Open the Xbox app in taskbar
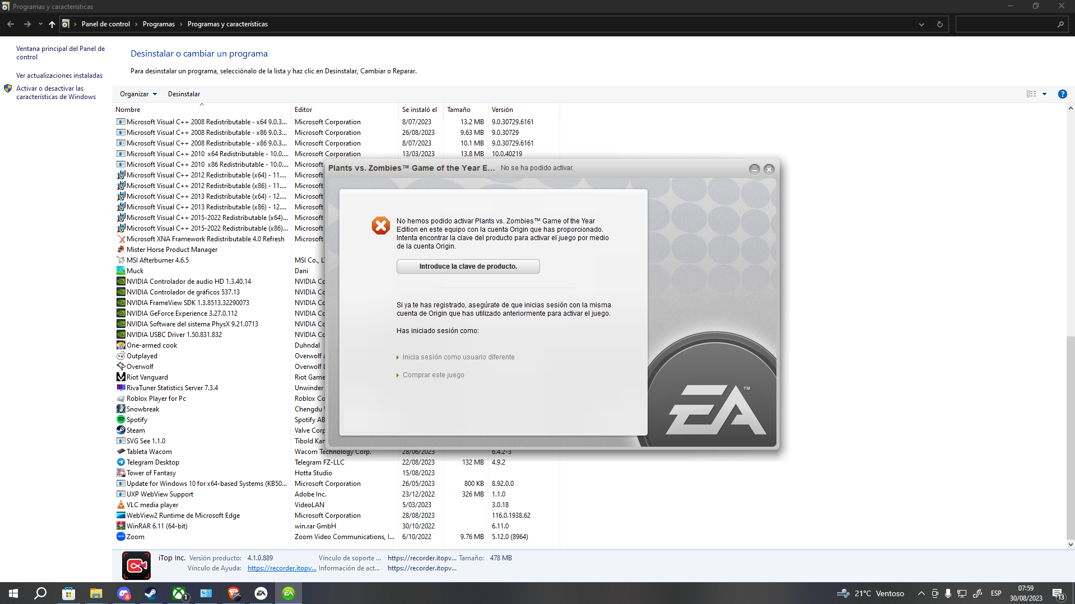 (179, 593)
